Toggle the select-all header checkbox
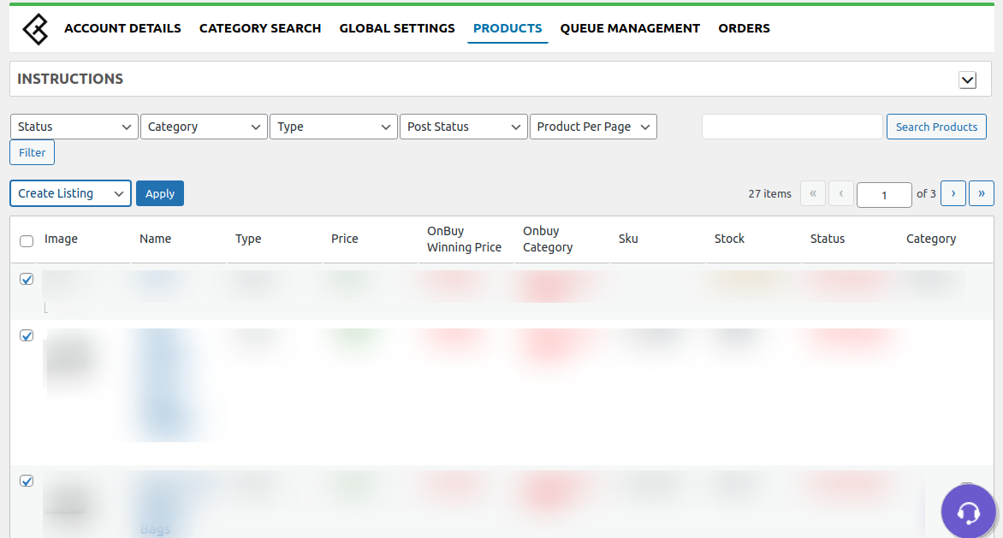1003x538 pixels. (27, 241)
